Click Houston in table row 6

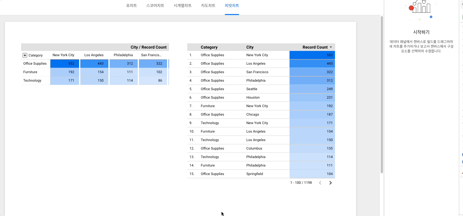click(x=253, y=97)
